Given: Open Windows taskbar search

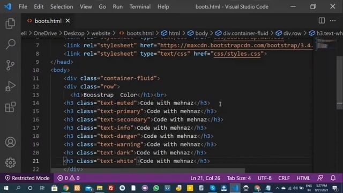Looking at the screenshot, I should click(18, 188).
